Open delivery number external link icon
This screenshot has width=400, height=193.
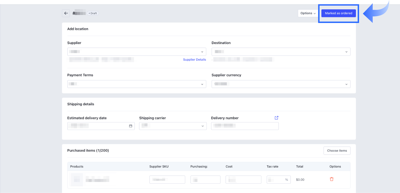pos(276,118)
